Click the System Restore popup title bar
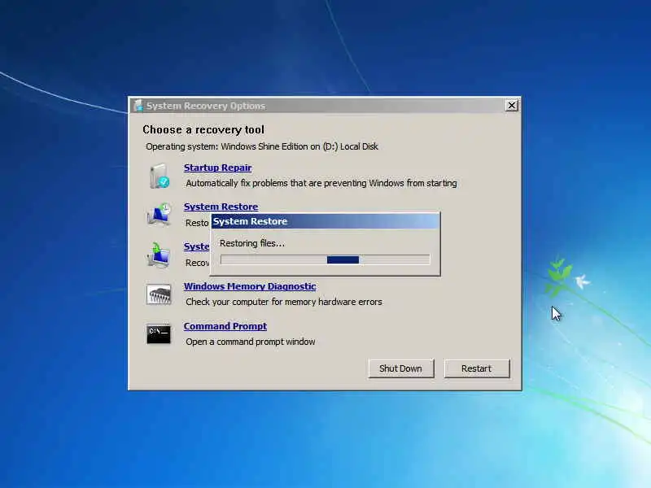651x488 pixels. click(x=325, y=221)
